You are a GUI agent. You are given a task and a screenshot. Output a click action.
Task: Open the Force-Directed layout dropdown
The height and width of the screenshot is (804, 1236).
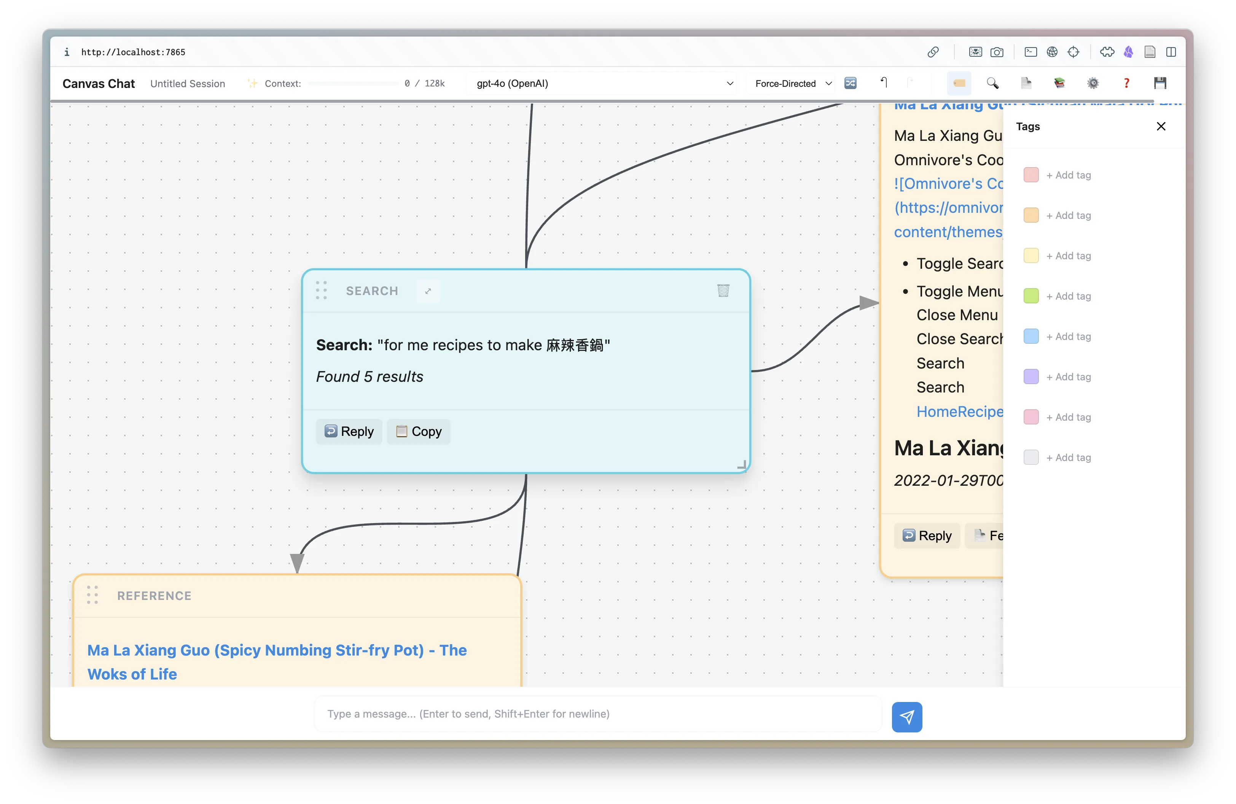tap(791, 83)
